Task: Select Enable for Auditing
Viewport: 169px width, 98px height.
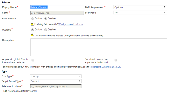Action: [32, 29]
